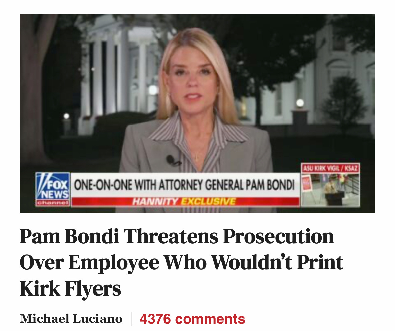Screen dimensions: 395x331
Task: Click the lapel microphone on the blazer
Action: (x=172, y=161)
